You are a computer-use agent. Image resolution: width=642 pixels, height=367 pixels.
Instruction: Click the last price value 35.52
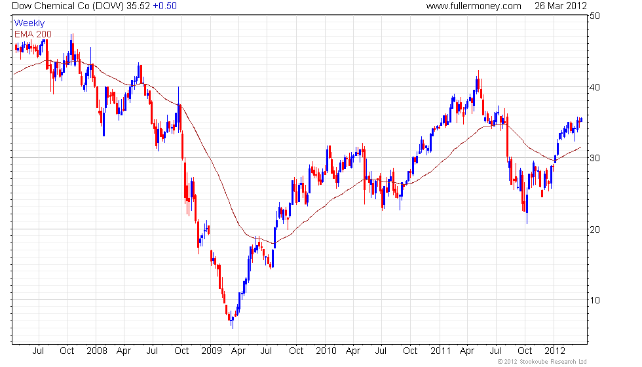138,6
